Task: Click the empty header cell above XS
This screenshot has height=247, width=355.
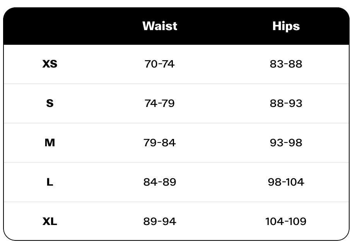Action: pyautogui.click(x=50, y=26)
